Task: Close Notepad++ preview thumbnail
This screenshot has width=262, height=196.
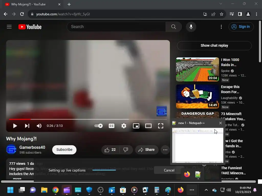Action: (221, 123)
